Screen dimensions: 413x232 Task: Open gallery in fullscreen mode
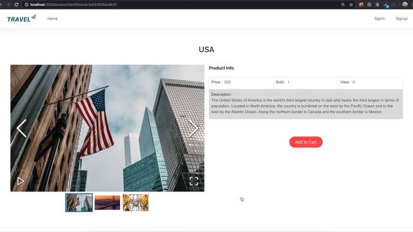[x=194, y=181]
